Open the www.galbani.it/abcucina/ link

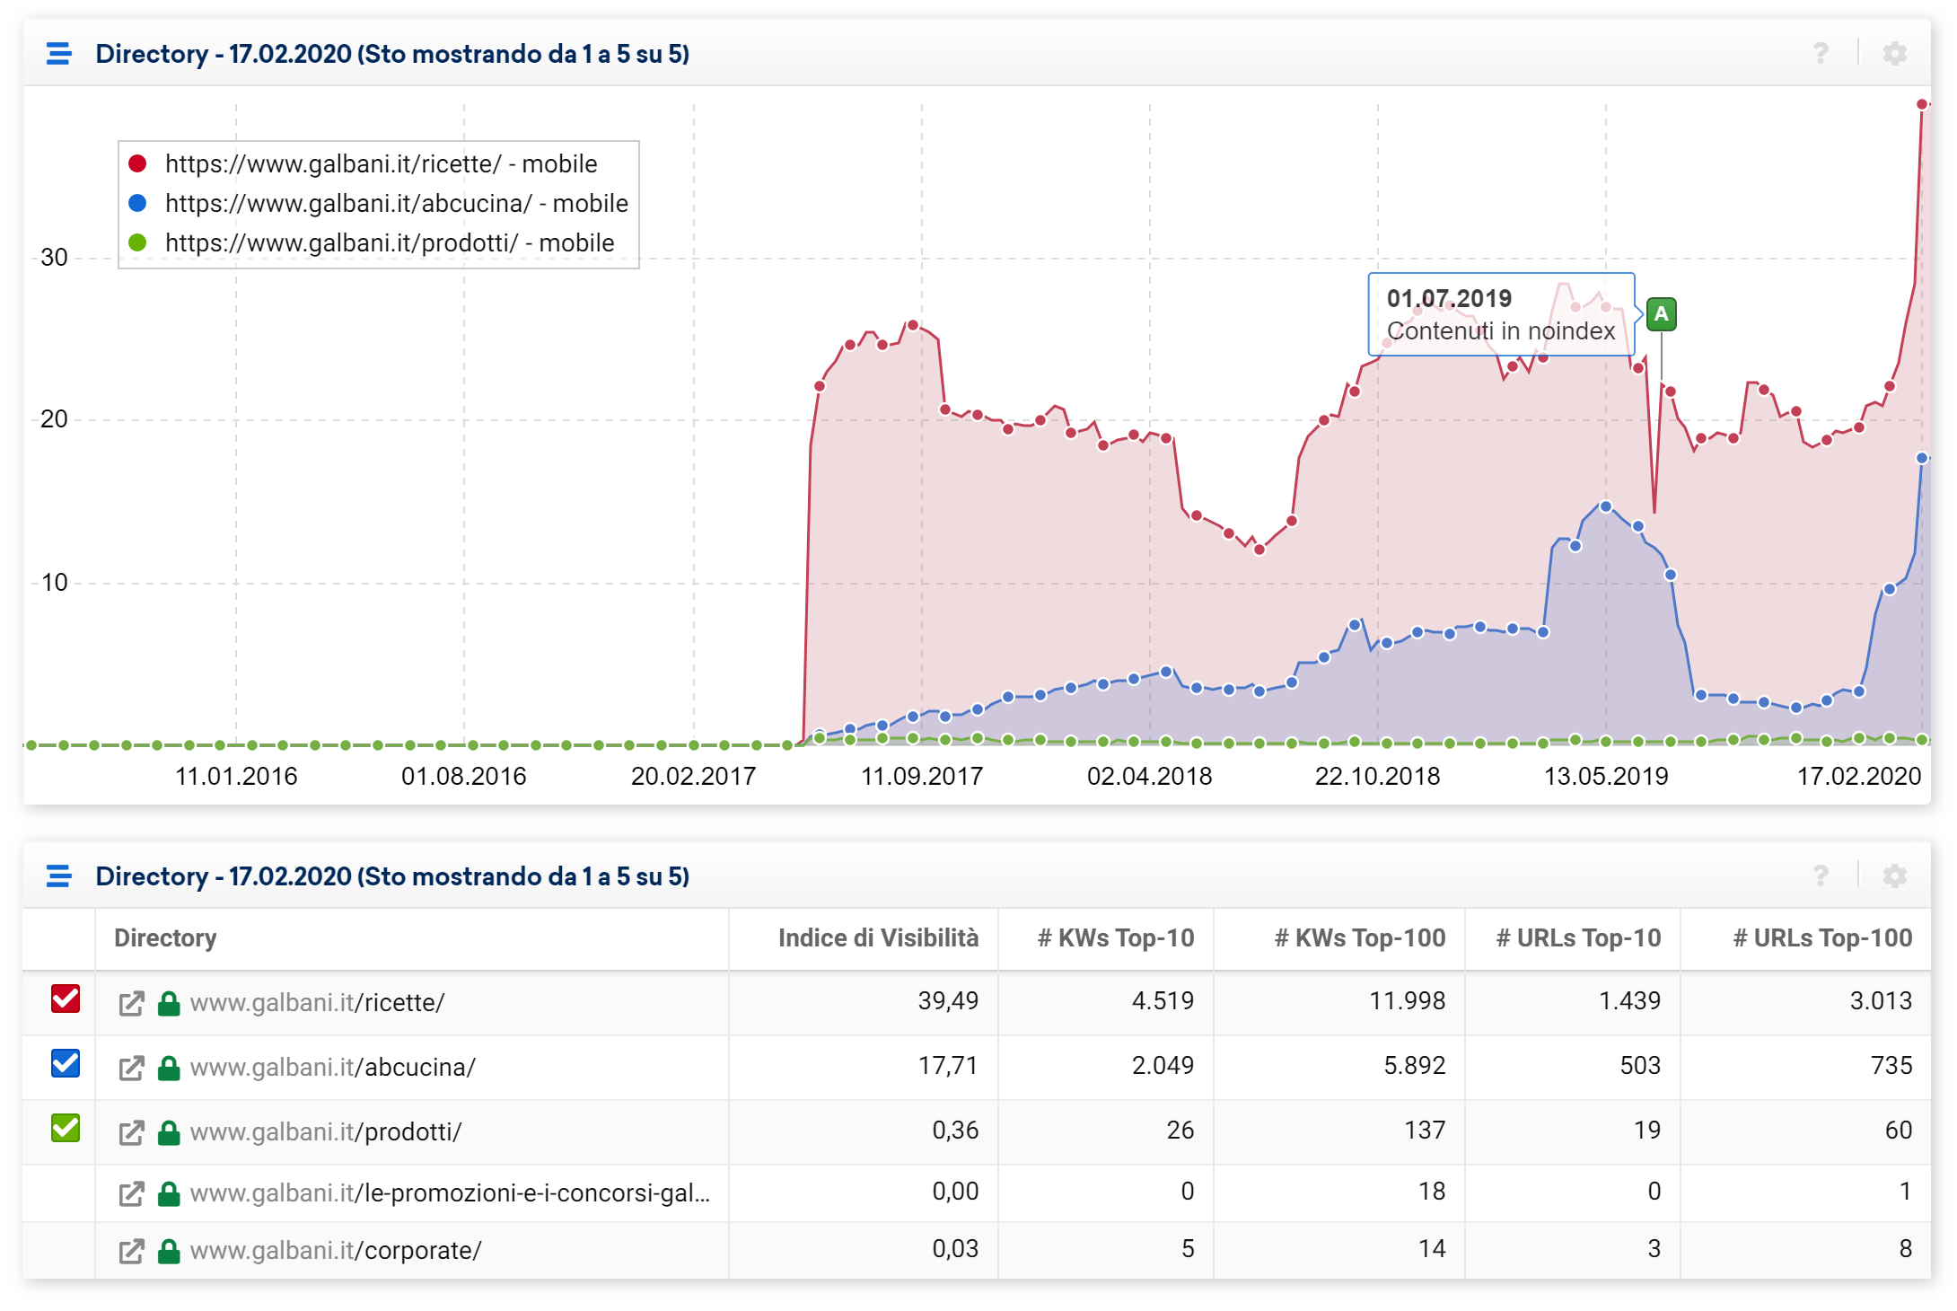tap(333, 1068)
